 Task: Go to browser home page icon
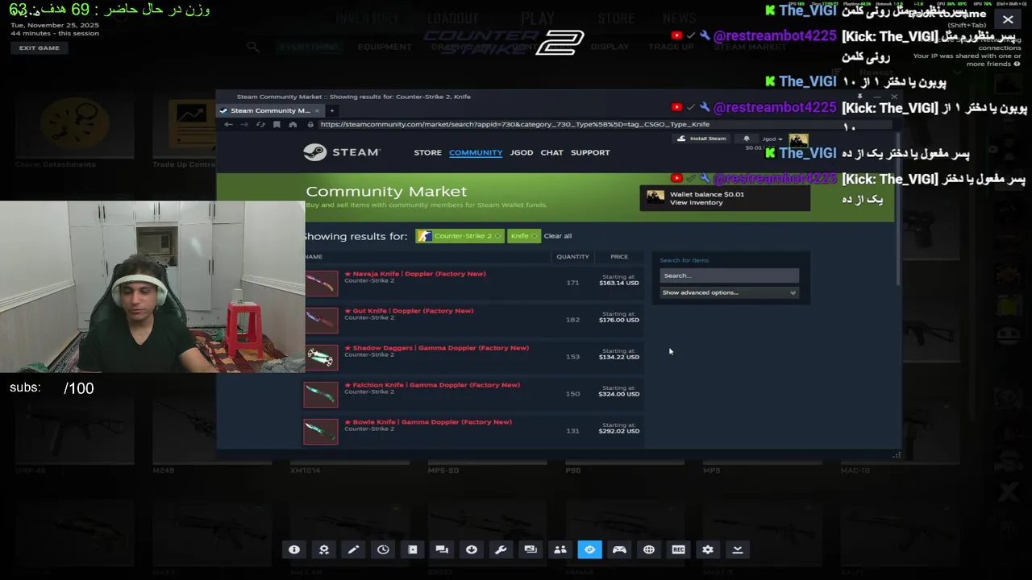293,124
